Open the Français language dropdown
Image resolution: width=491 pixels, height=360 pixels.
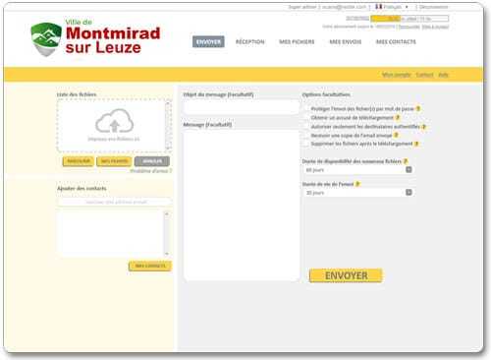click(x=392, y=7)
